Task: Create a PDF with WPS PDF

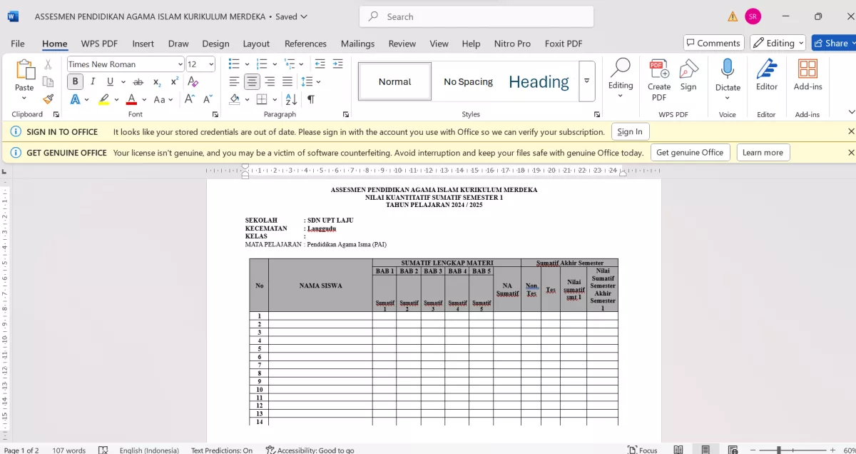Action: [x=659, y=80]
